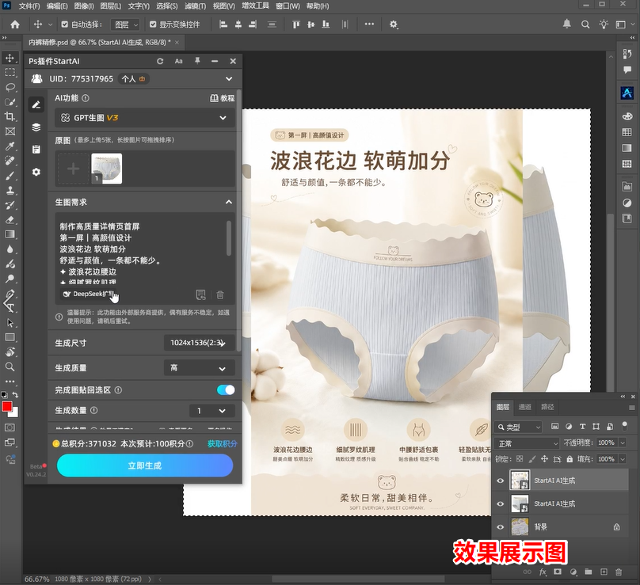The image size is (640, 585).
Task: Select the Eyedropper tool
Action: click(10, 146)
